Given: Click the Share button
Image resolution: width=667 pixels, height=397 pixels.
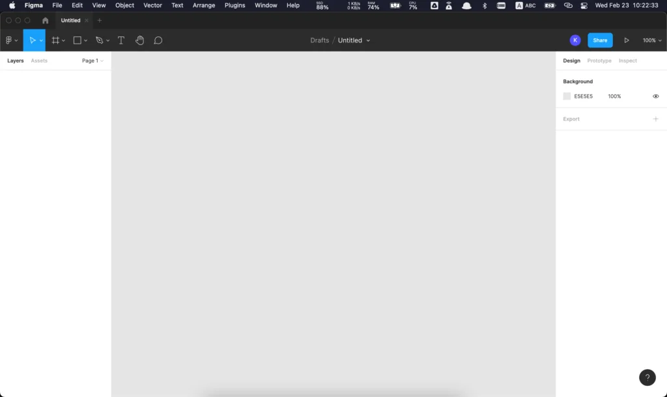Looking at the screenshot, I should pyautogui.click(x=599, y=40).
